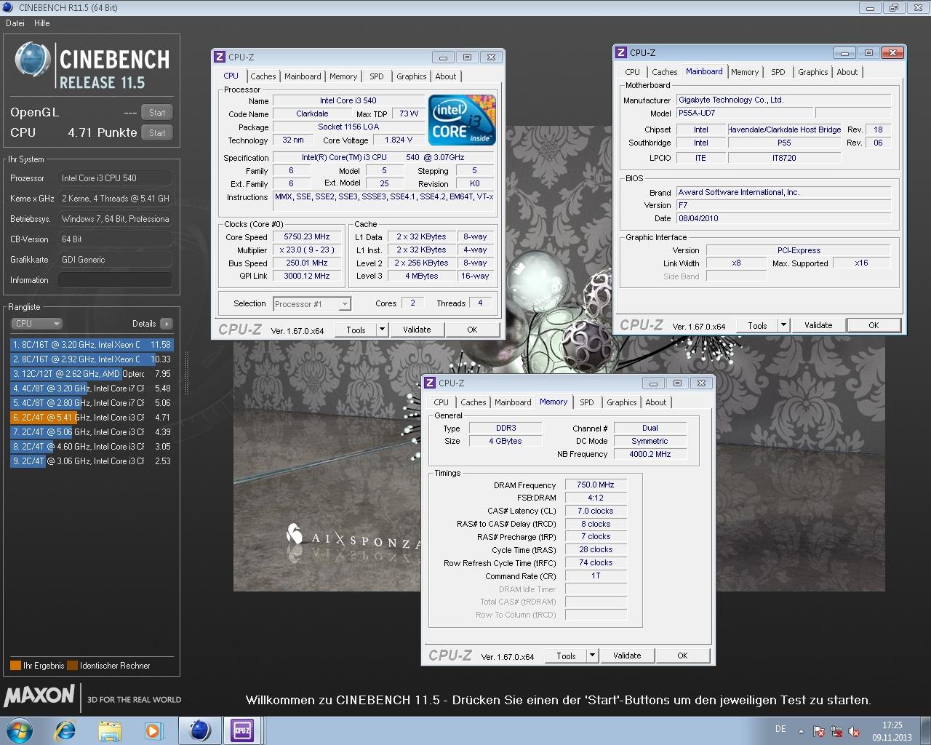Open Memory tab in Mainboard window
Screen dimensions: 931x745
click(745, 72)
